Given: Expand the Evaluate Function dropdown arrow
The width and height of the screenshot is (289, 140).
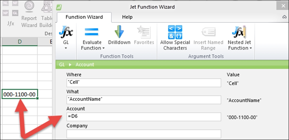Looking at the screenshot, I should click(x=103, y=48).
